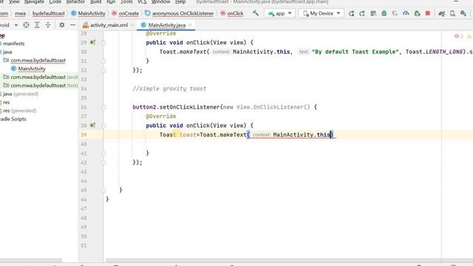This screenshot has width=473, height=266.
Task: Click the Profile app gauge icon
Action: [406, 13]
